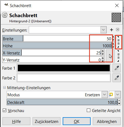Click the blend mode group switch icon
Viewport: 124px width, 127px height.
pos(111,95)
